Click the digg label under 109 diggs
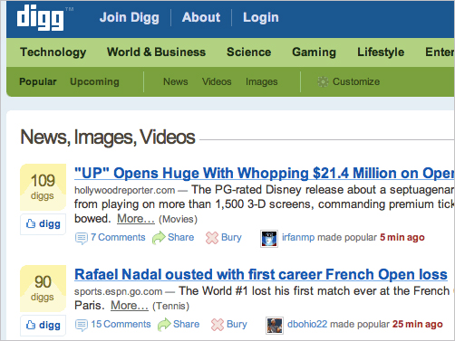The height and width of the screenshot is (341, 455). click(50, 224)
